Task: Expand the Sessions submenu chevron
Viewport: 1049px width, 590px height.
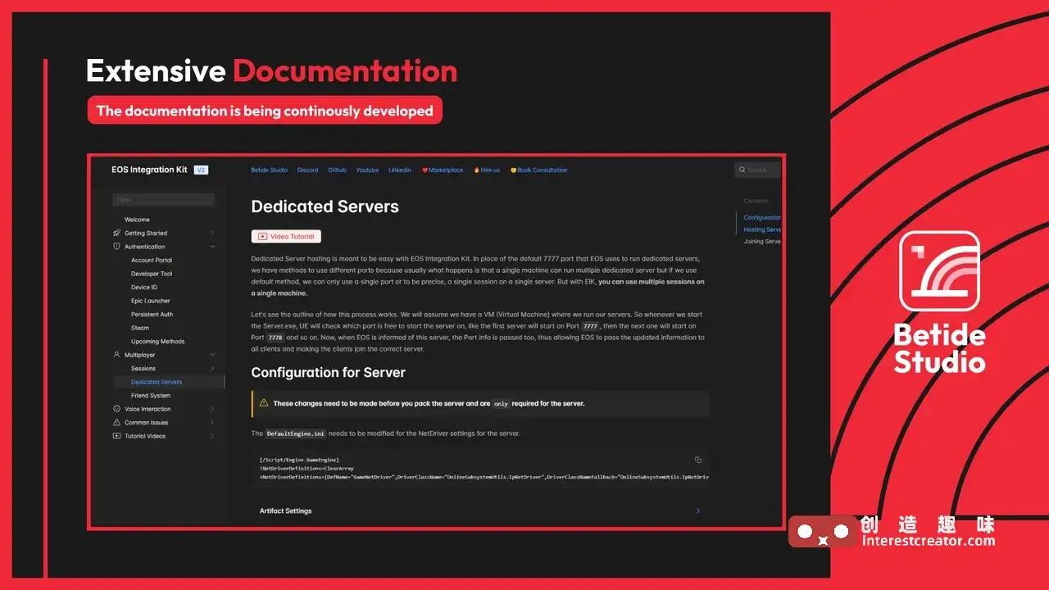Action: [212, 369]
